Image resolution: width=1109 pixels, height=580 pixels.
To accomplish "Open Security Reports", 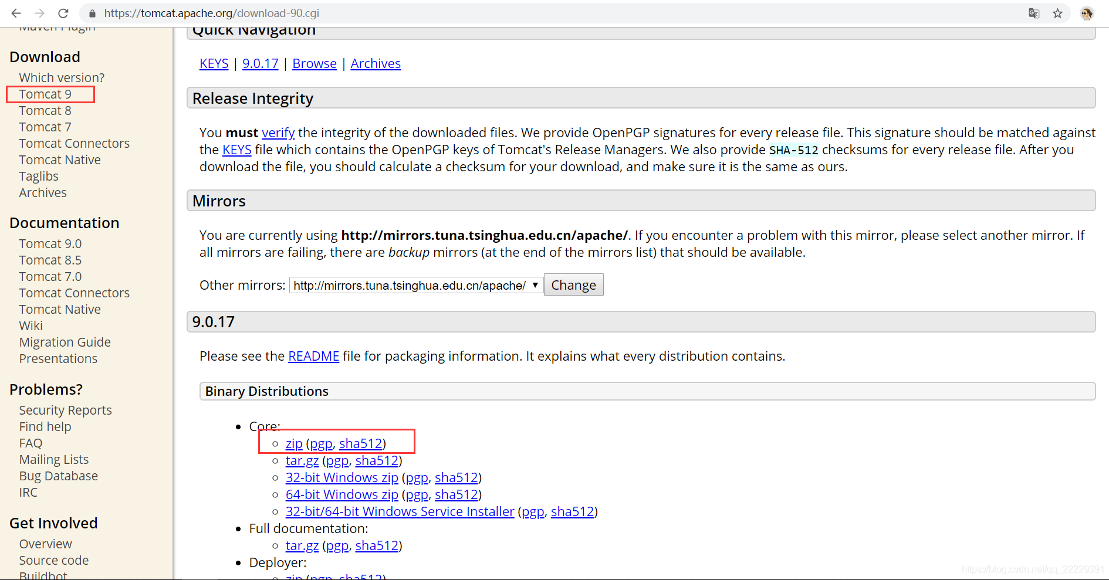I will (65, 410).
